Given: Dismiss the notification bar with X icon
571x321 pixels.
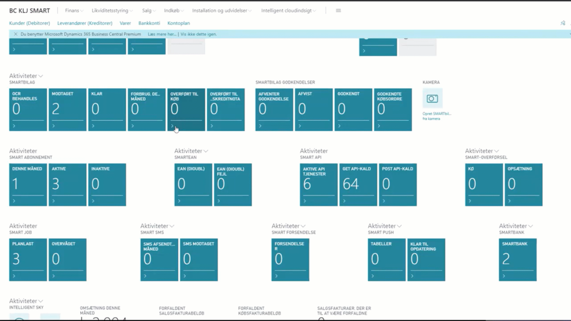Looking at the screenshot, I should point(15,34).
